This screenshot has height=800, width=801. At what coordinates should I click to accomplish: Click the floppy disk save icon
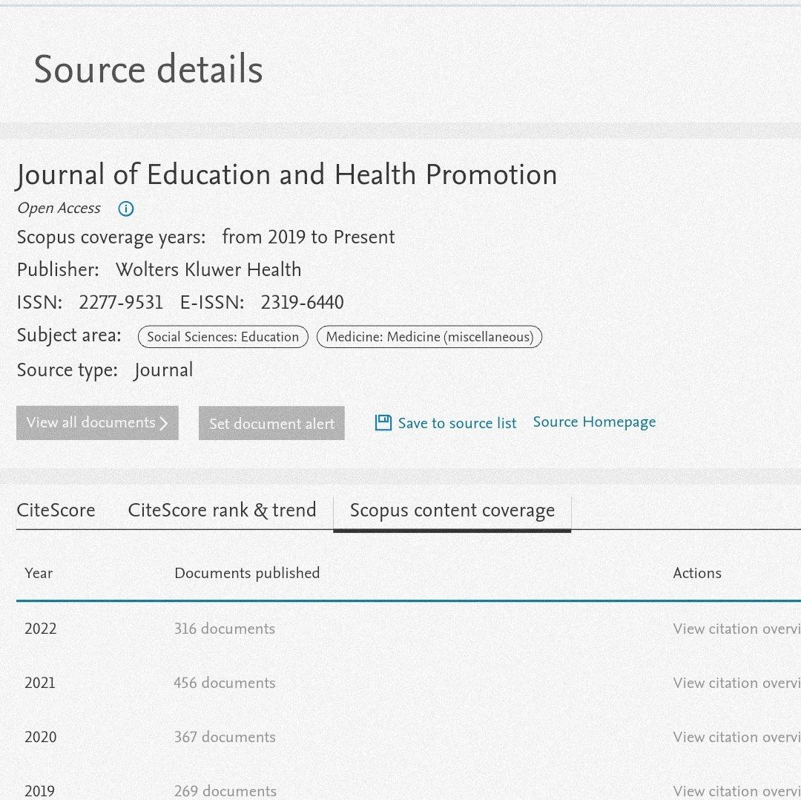click(x=383, y=423)
